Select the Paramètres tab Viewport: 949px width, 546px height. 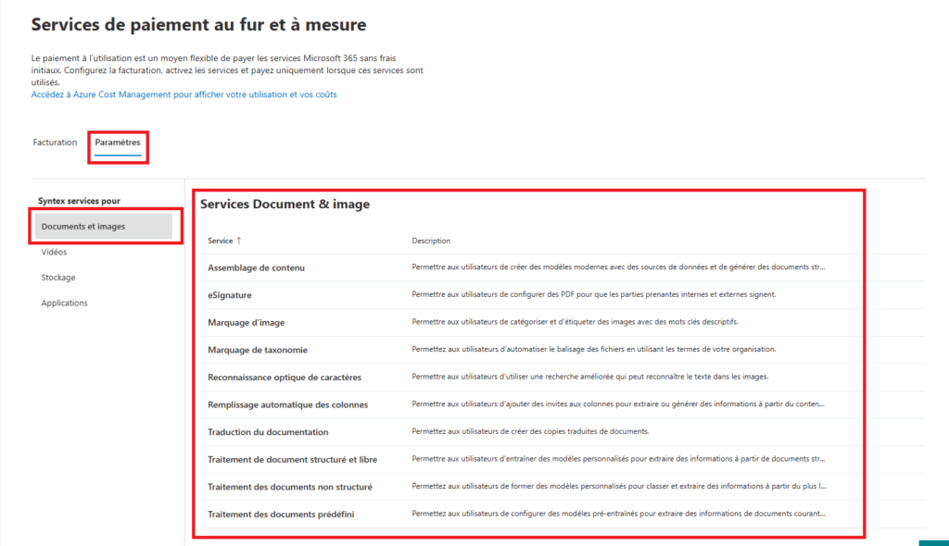click(x=118, y=143)
